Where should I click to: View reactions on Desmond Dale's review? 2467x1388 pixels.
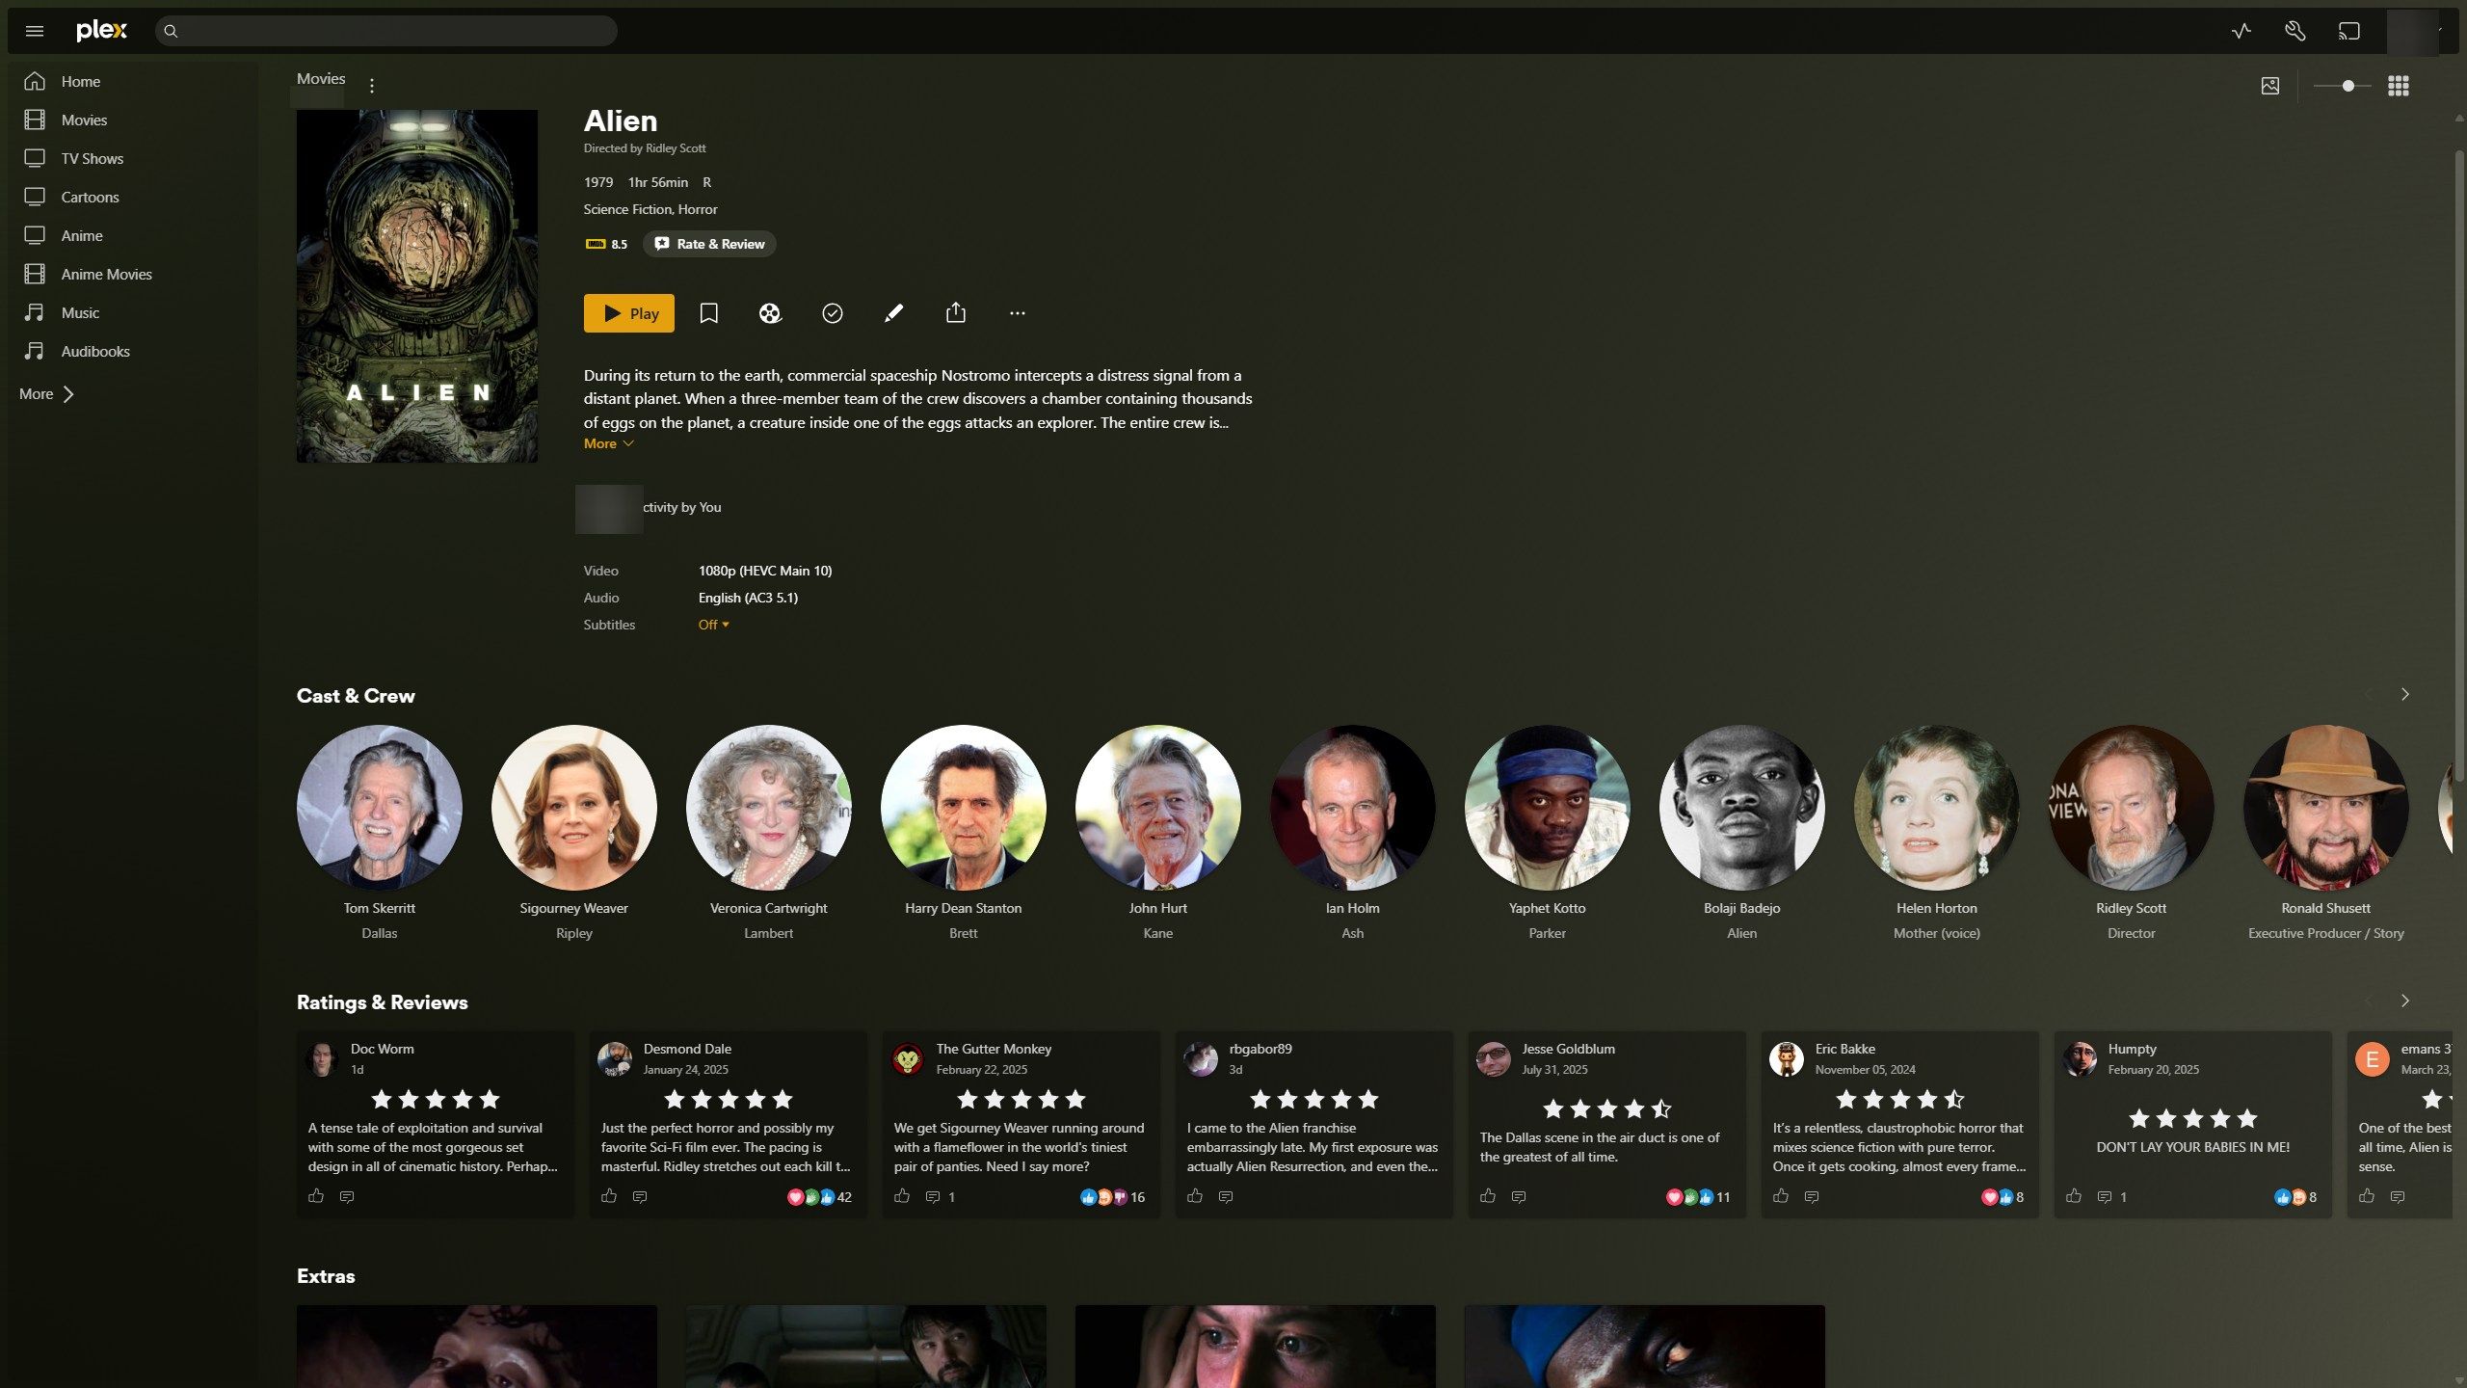819,1197
